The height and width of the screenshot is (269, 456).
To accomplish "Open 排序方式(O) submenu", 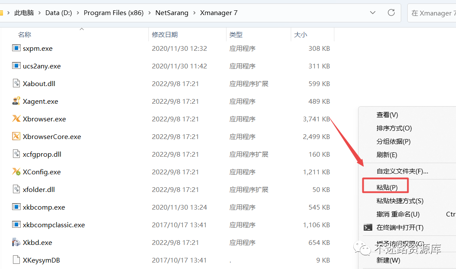I will 394,128.
